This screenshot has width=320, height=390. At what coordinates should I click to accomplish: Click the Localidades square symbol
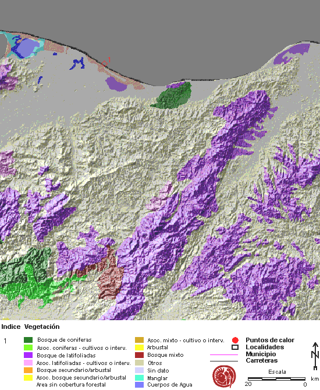coord(235,348)
